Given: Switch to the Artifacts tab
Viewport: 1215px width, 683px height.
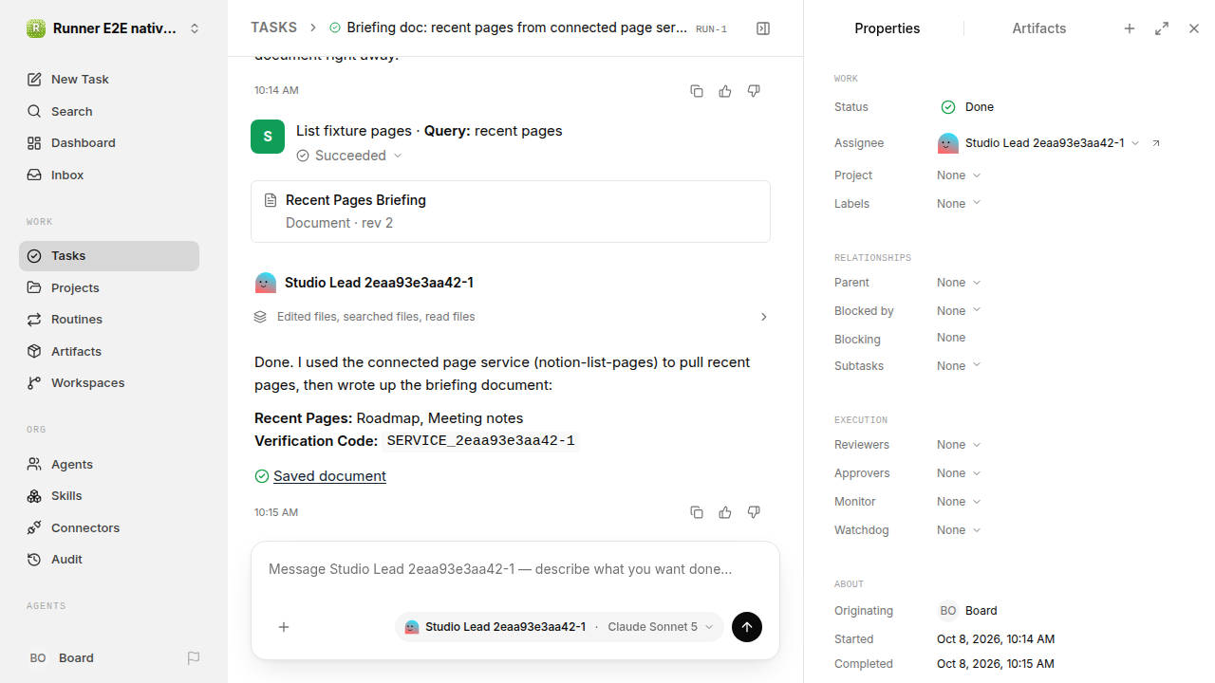Looking at the screenshot, I should (x=1039, y=28).
